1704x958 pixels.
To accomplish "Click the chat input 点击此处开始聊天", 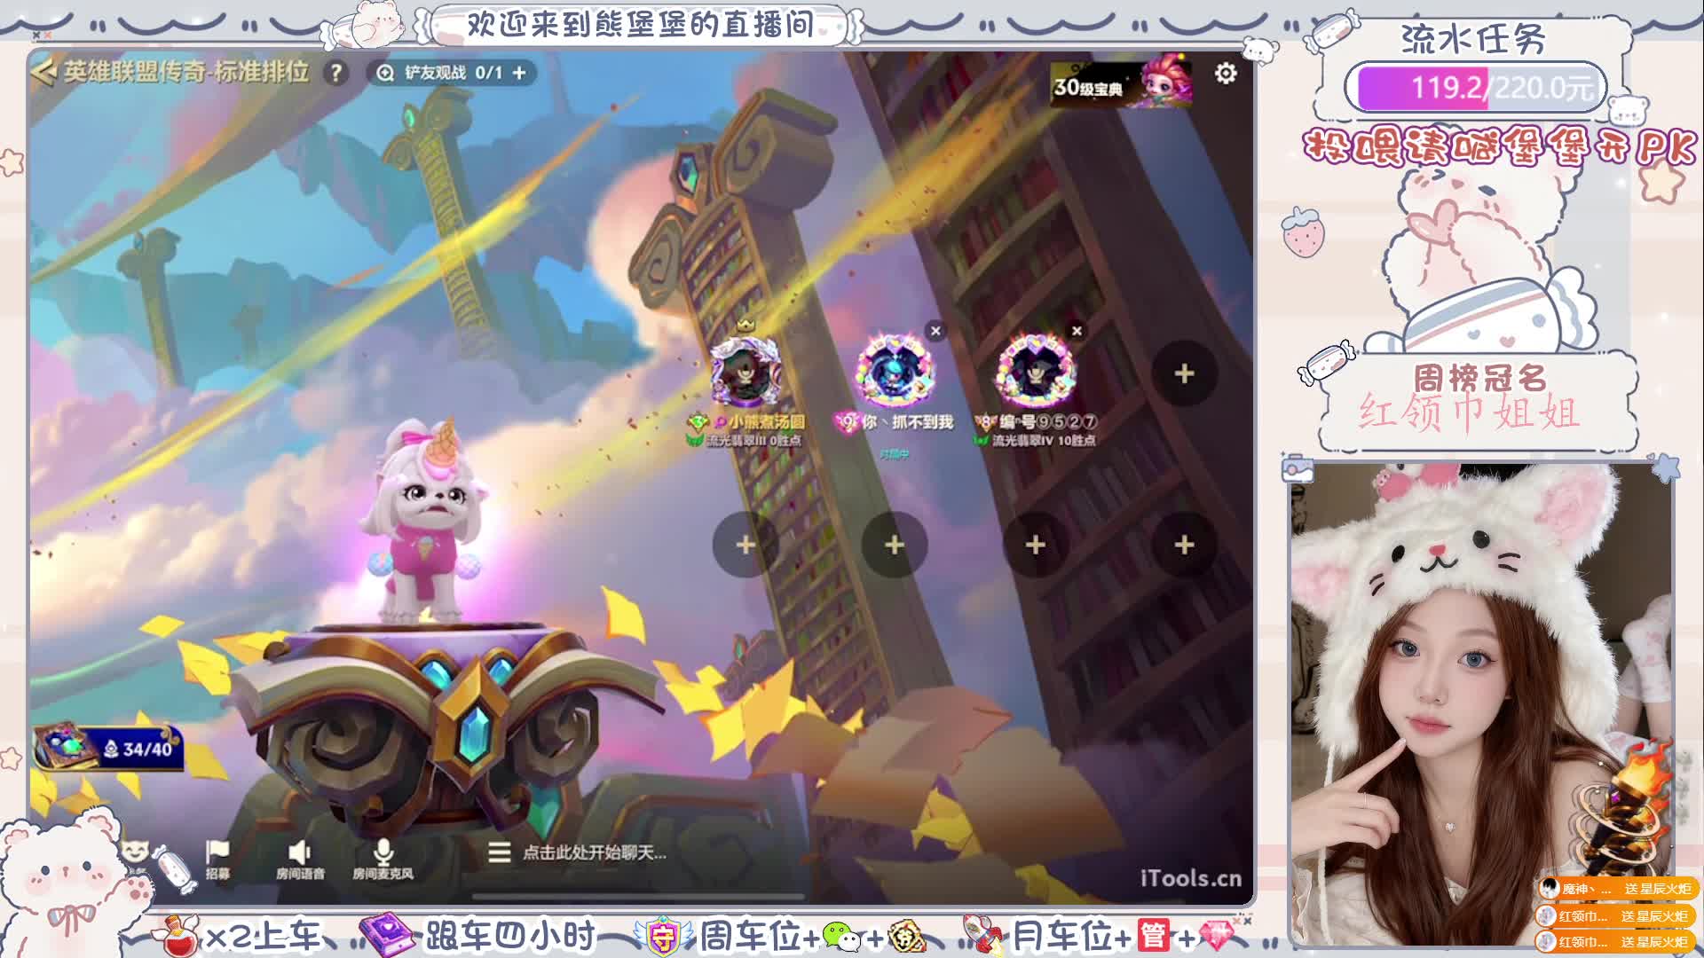I will point(594,852).
